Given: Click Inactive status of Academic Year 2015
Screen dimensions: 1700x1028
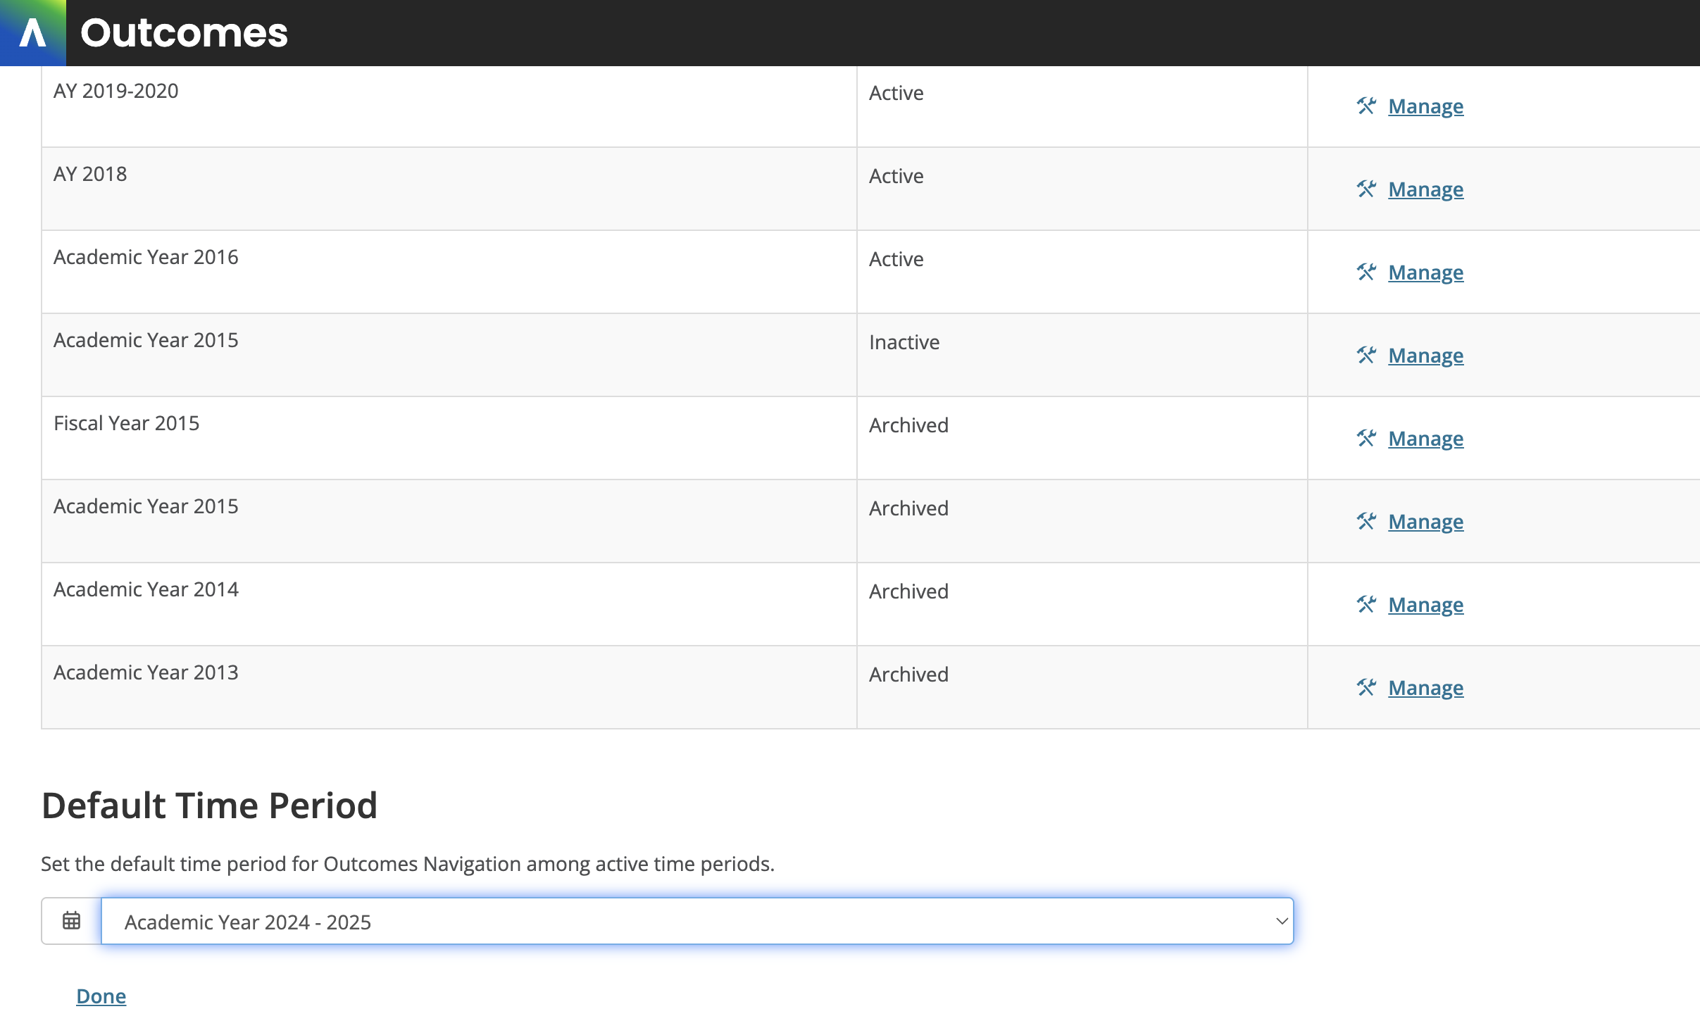Looking at the screenshot, I should (x=904, y=342).
